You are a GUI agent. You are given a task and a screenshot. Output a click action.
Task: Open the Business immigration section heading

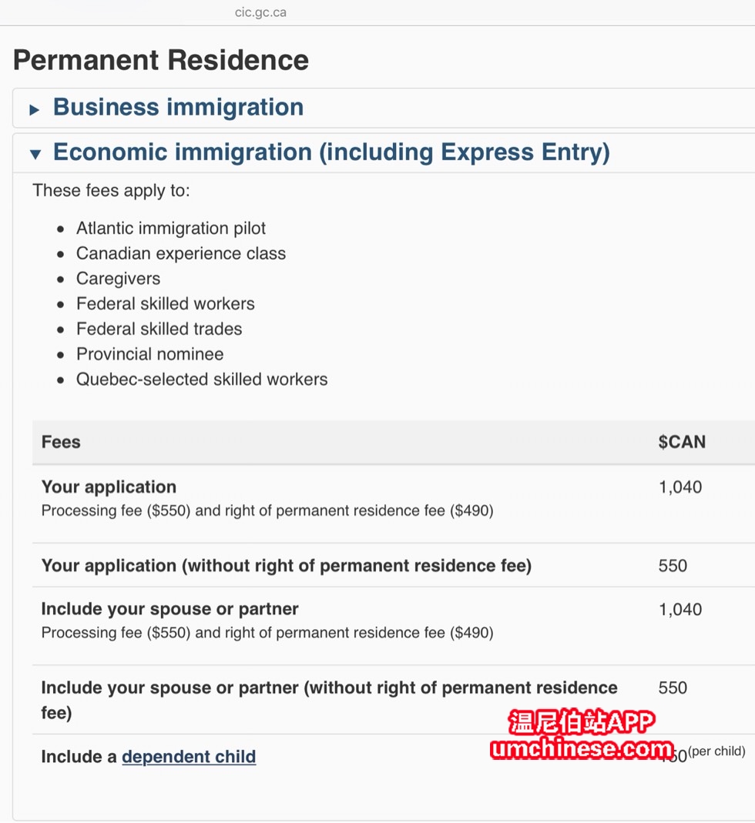pyautogui.click(x=178, y=107)
